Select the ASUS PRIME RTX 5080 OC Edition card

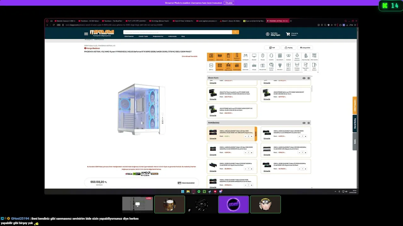click(x=232, y=110)
